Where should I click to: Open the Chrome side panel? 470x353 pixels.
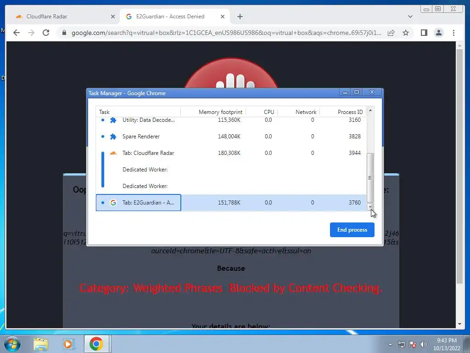pyautogui.click(x=424, y=33)
